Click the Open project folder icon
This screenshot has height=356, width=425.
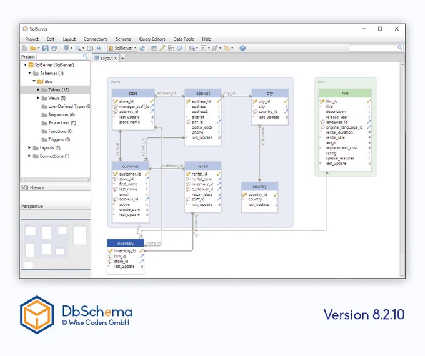33,48
